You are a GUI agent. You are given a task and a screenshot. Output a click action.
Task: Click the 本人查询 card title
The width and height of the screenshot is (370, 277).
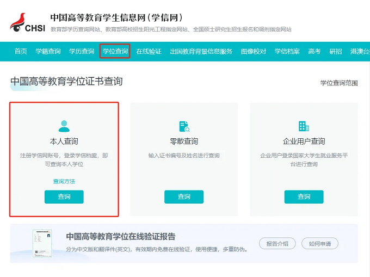click(64, 141)
